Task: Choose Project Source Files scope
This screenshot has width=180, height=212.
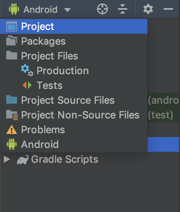Action: [74, 100]
